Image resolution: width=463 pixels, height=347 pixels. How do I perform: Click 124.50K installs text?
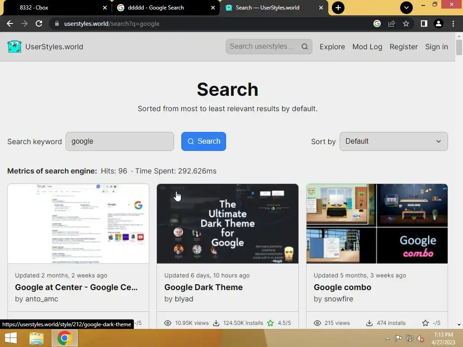[243, 323]
